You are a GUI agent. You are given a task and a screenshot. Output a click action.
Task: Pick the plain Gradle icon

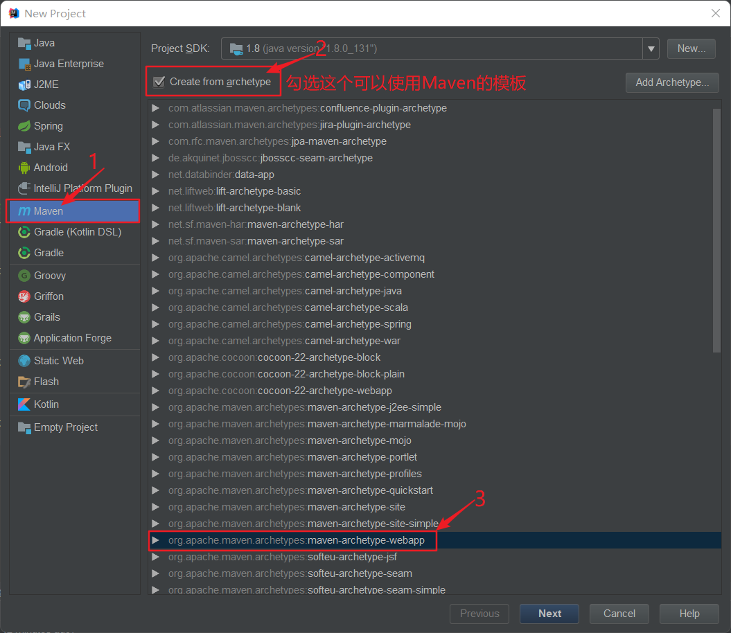click(24, 253)
